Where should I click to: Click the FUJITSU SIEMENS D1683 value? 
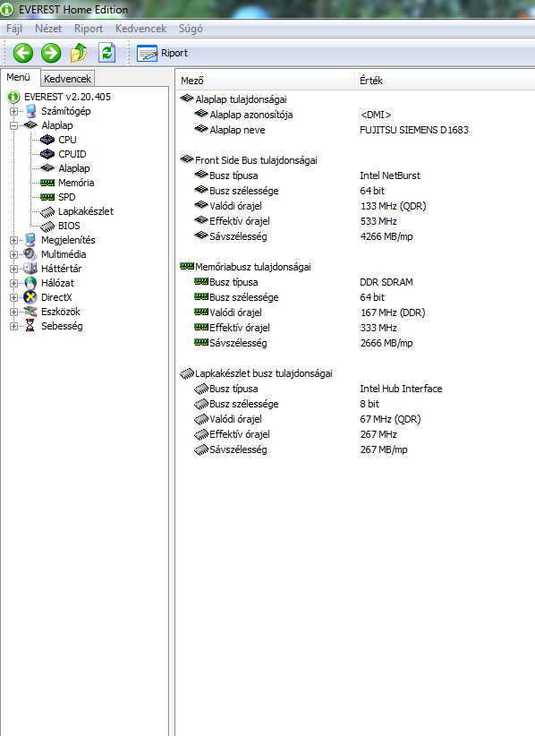(414, 130)
